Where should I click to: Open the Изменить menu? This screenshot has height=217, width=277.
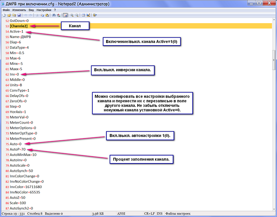point(19,10)
